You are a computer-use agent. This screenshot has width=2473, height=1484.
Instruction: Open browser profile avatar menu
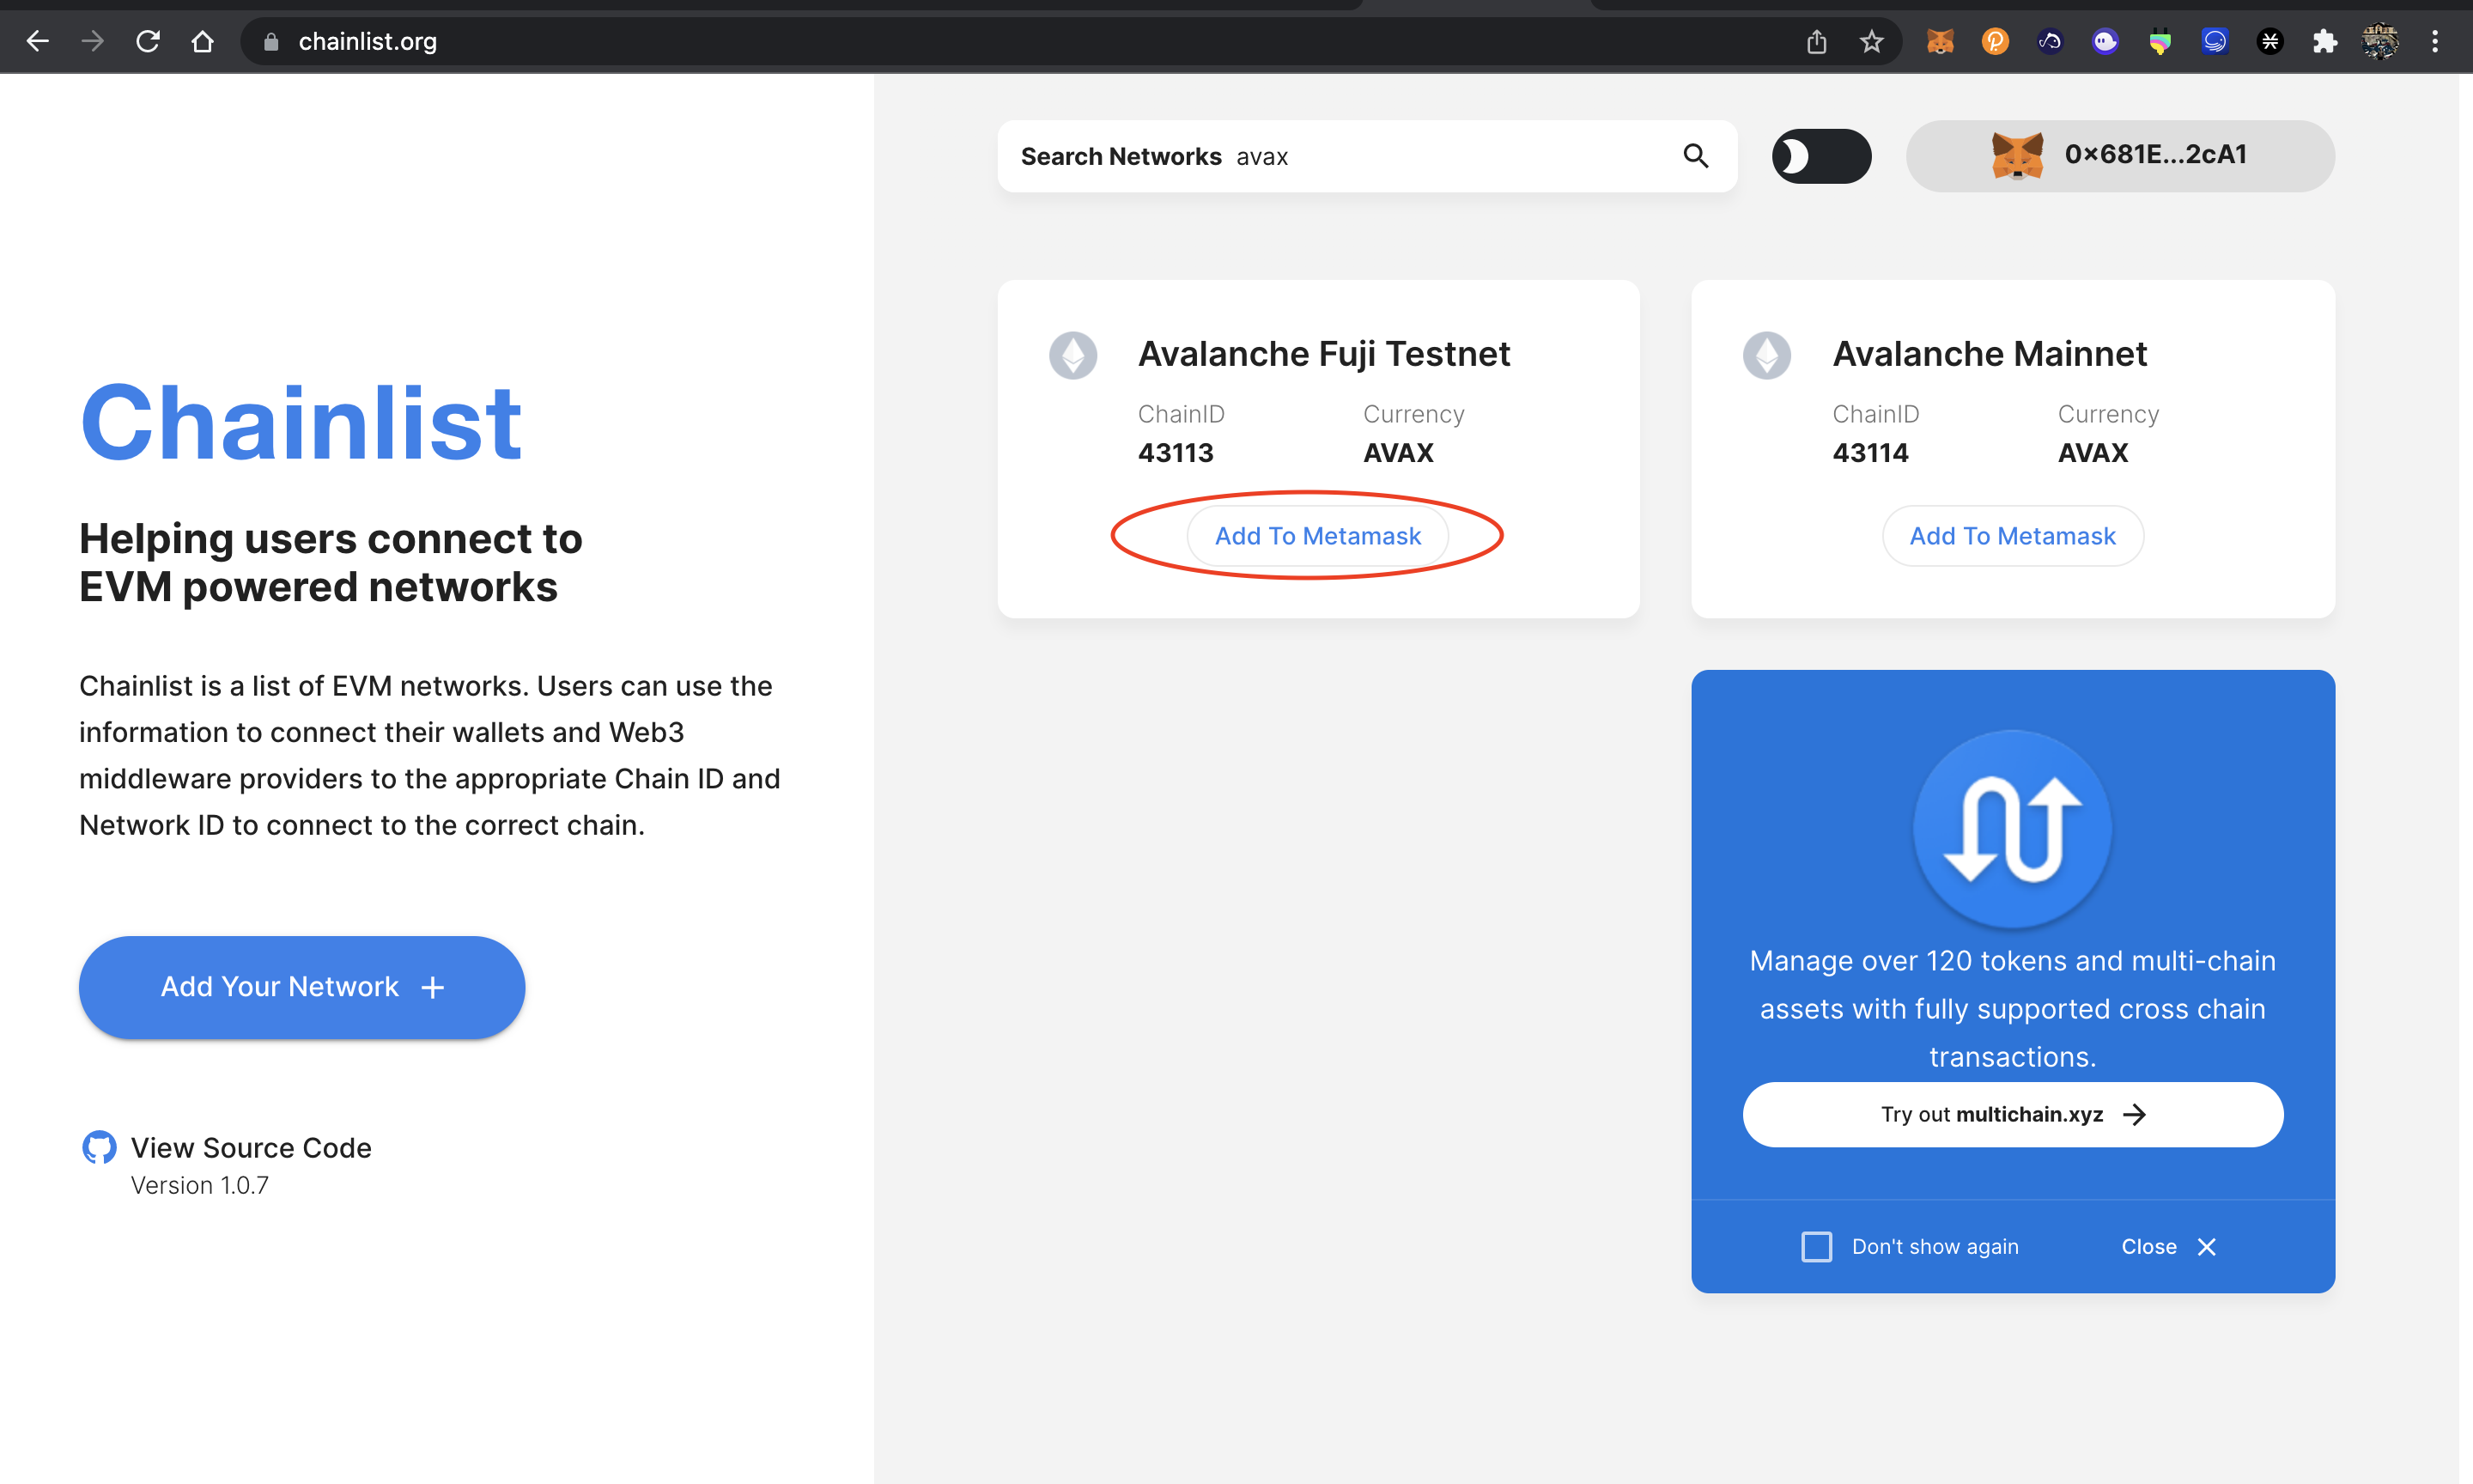tap(2379, 41)
